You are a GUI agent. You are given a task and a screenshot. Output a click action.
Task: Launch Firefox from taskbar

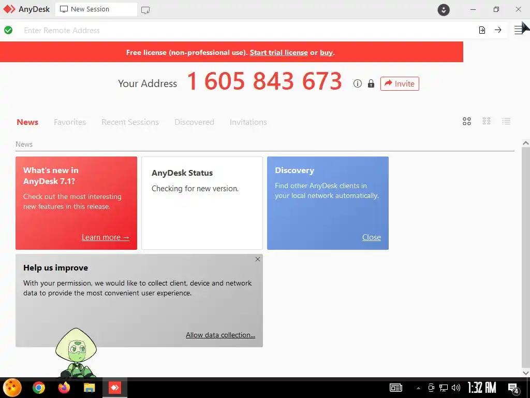64,388
